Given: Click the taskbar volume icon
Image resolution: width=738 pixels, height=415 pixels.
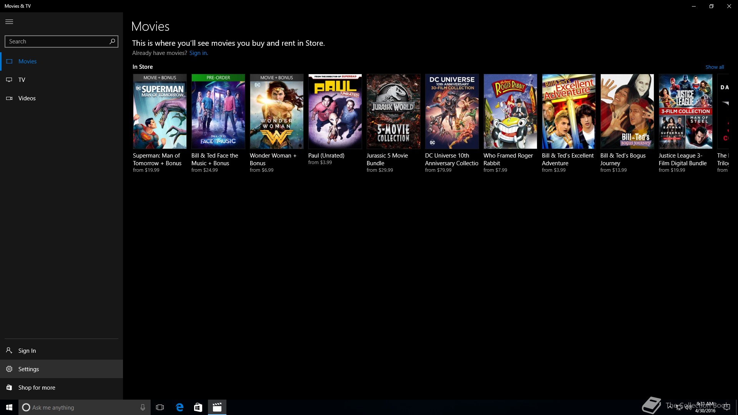Looking at the screenshot, I should pos(688,407).
